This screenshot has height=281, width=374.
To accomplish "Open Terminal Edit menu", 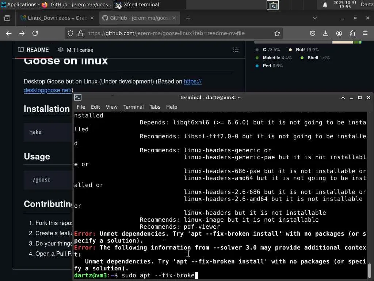I will tap(95, 107).
